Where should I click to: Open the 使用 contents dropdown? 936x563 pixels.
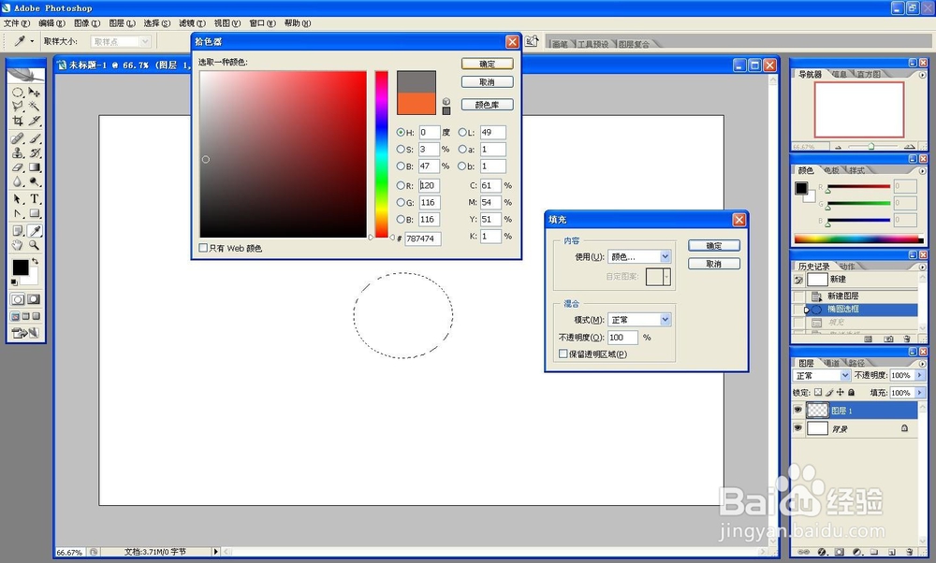(x=639, y=256)
